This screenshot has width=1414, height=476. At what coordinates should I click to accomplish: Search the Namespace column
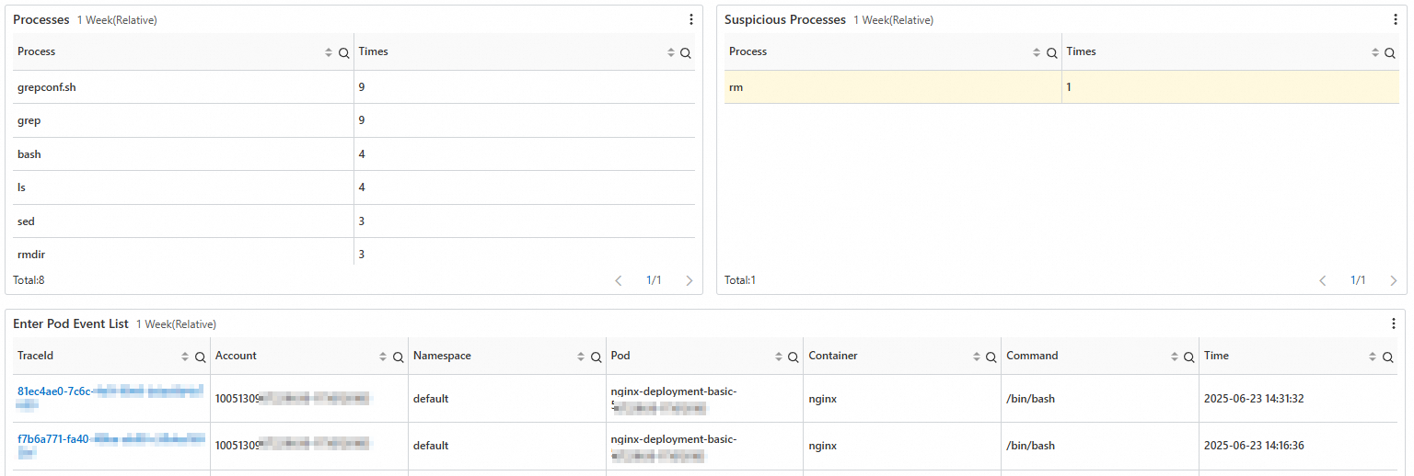pos(596,357)
